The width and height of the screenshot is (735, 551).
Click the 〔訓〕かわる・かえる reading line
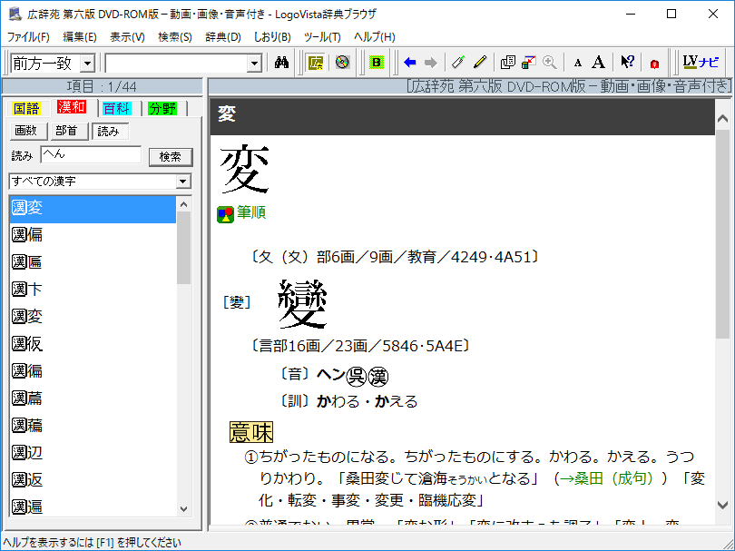pyautogui.click(x=348, y=401)
